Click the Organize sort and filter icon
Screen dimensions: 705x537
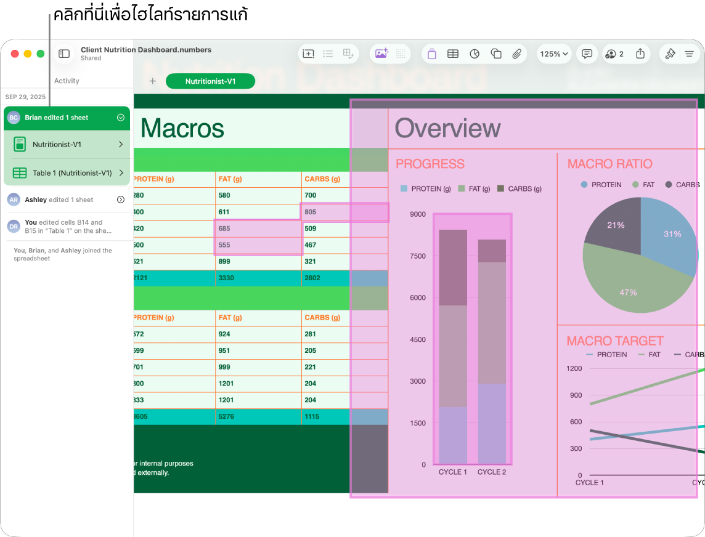(x=689, y=54)
